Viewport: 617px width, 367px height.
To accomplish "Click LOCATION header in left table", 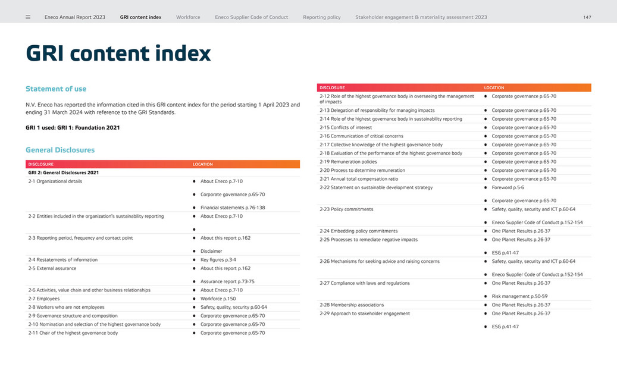I will point(203,164).
